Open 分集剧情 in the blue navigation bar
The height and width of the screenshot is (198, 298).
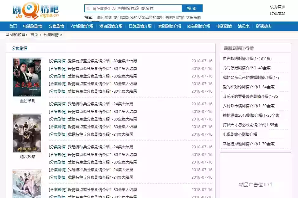tap(56, 26)
